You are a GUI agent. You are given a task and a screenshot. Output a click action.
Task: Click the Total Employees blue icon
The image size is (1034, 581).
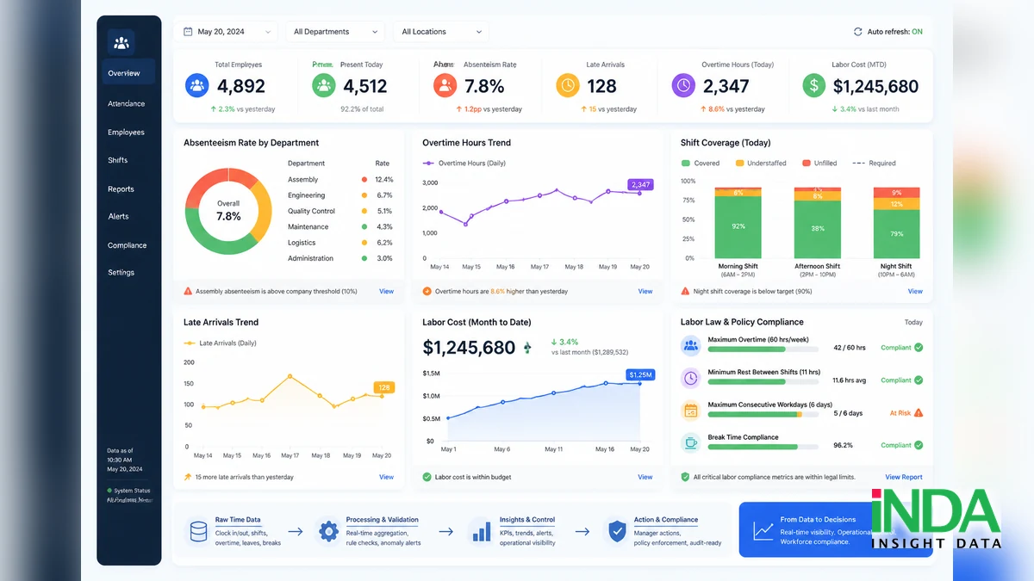pos(197,85)
